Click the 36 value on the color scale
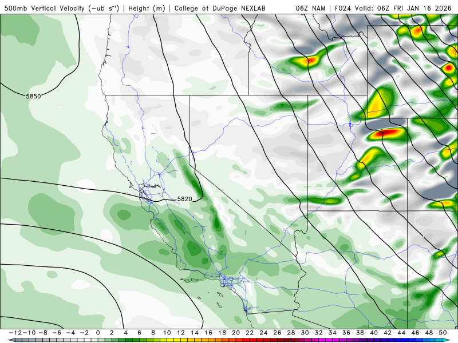The height and width of the screenshot is (343, 458). (346, 333)
